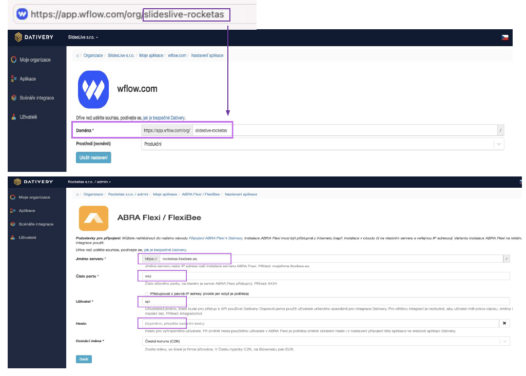
Task: Click Nastavení aplikace breadcrumb on the wflow.com page
Action: coord(207,56)
